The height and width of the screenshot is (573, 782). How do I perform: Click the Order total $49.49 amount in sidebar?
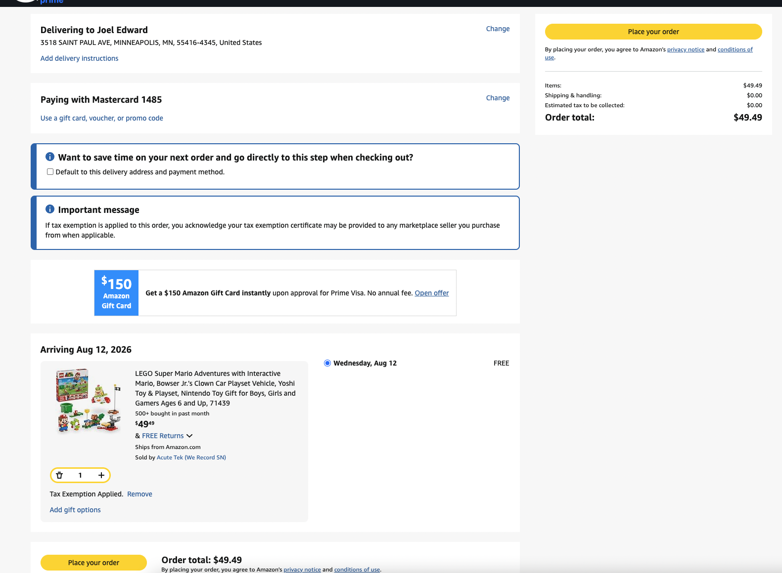click(747, 118)
